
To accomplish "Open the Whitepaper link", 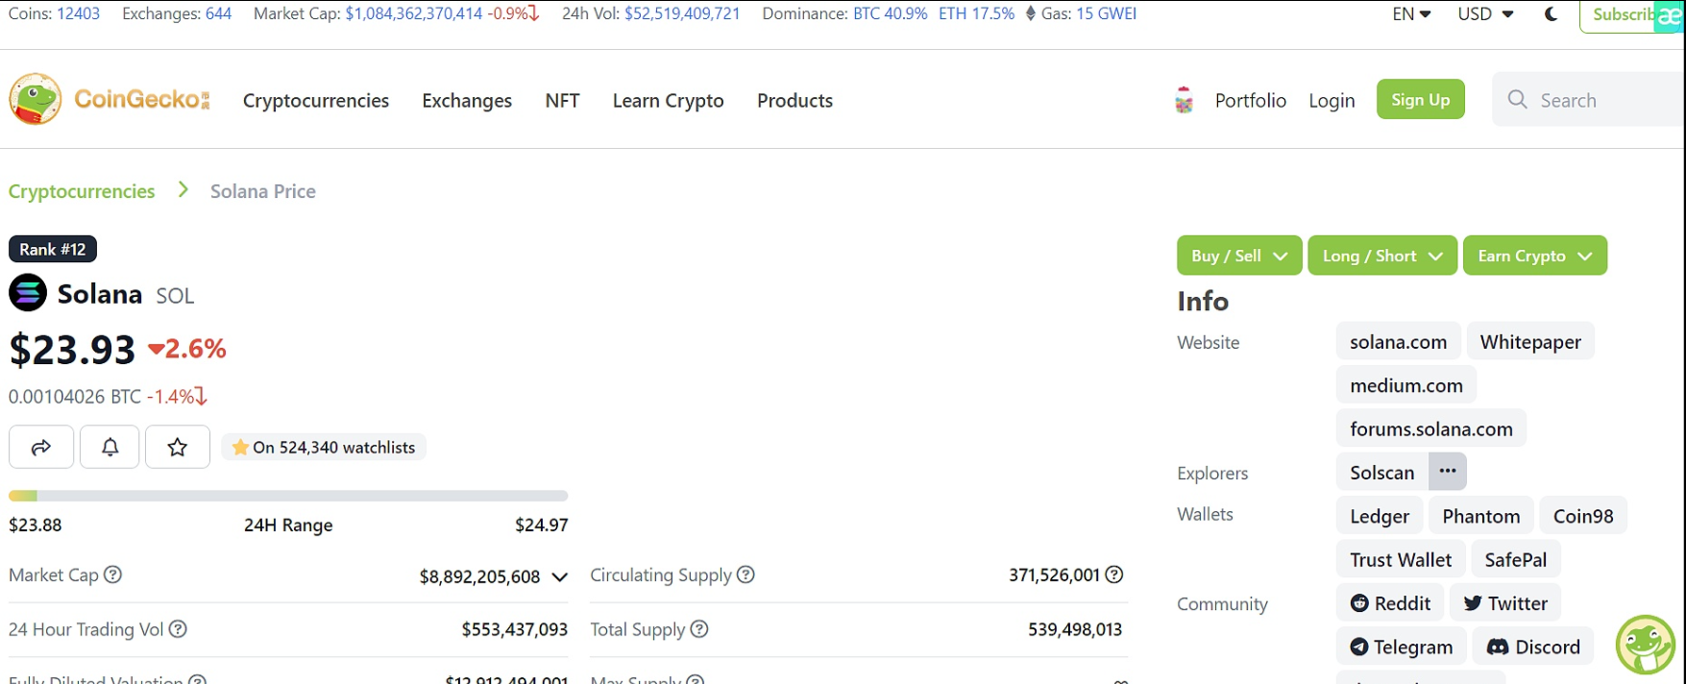I will (x=1529, y=342).
